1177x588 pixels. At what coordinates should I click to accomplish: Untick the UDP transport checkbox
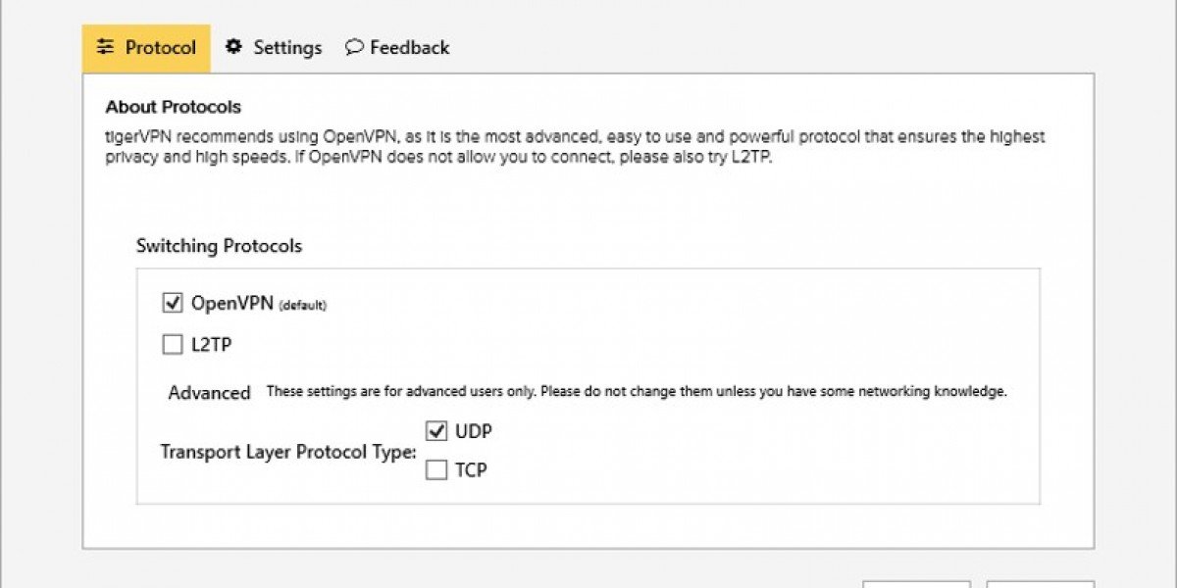coord(436,430)
